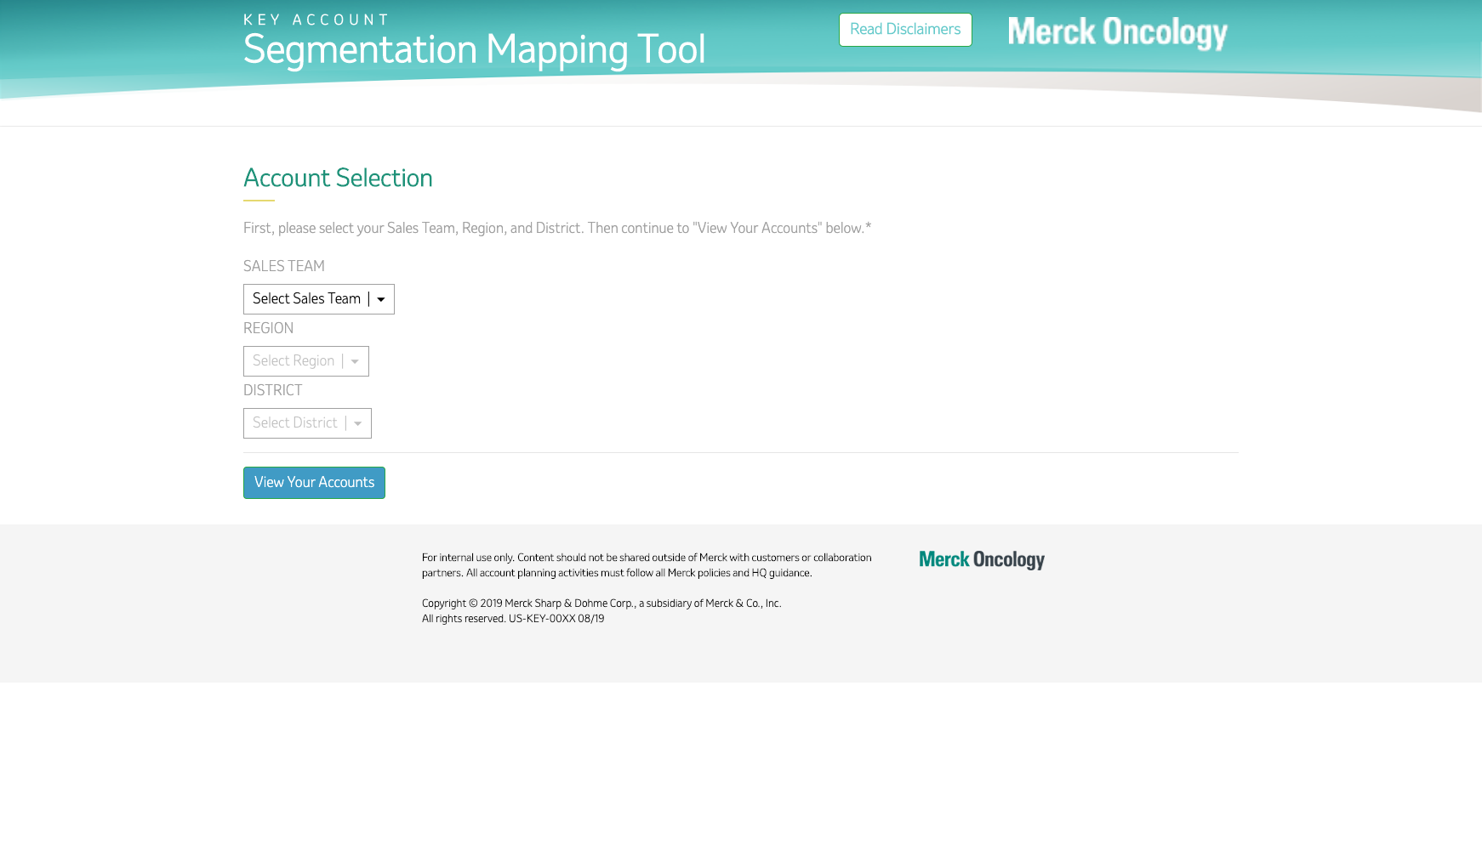Click the SALES TEAM field label
Viewport: 1482px width, 850px height.
[x=283, y=267]
